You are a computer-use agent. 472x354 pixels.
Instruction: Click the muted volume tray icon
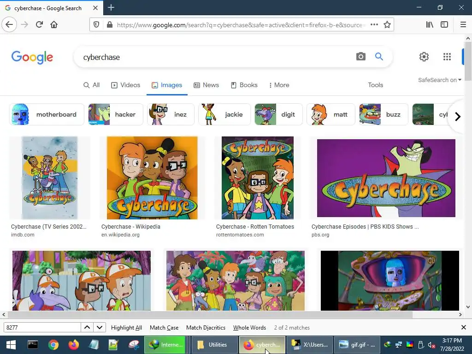click(x=431, y=345)
